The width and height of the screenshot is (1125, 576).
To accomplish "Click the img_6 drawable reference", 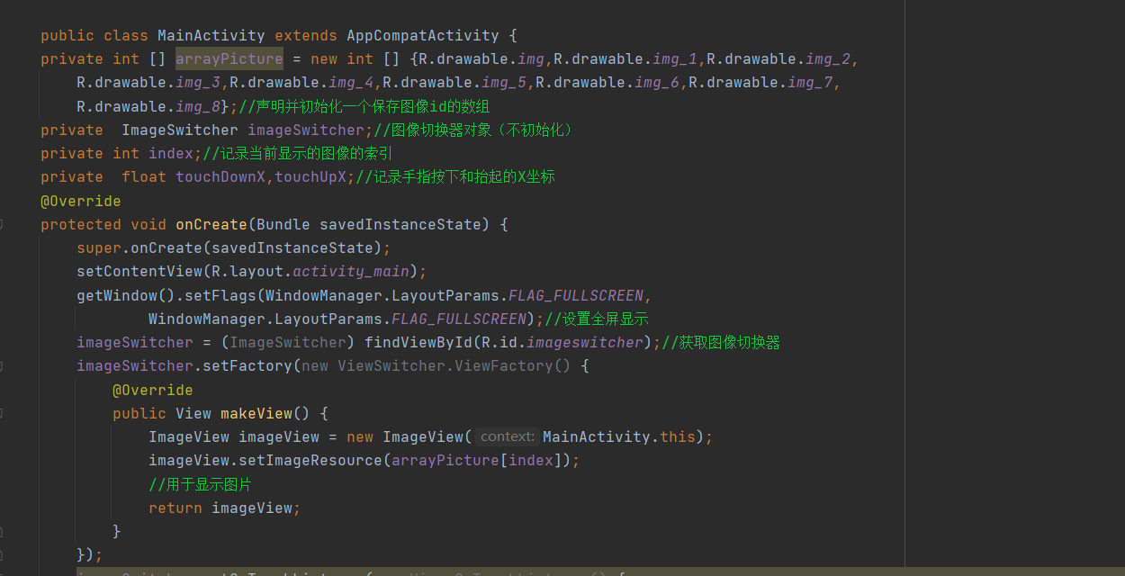I will coord(657,83).
